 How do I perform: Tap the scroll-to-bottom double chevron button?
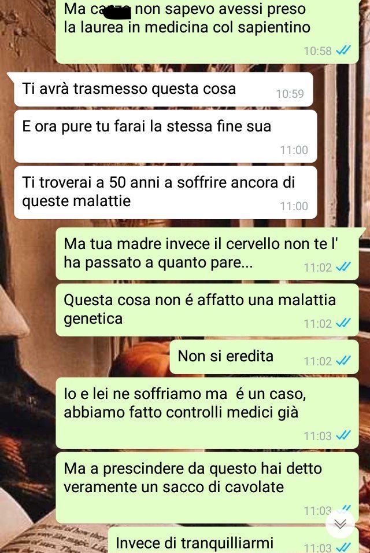(x=340, y=523)
